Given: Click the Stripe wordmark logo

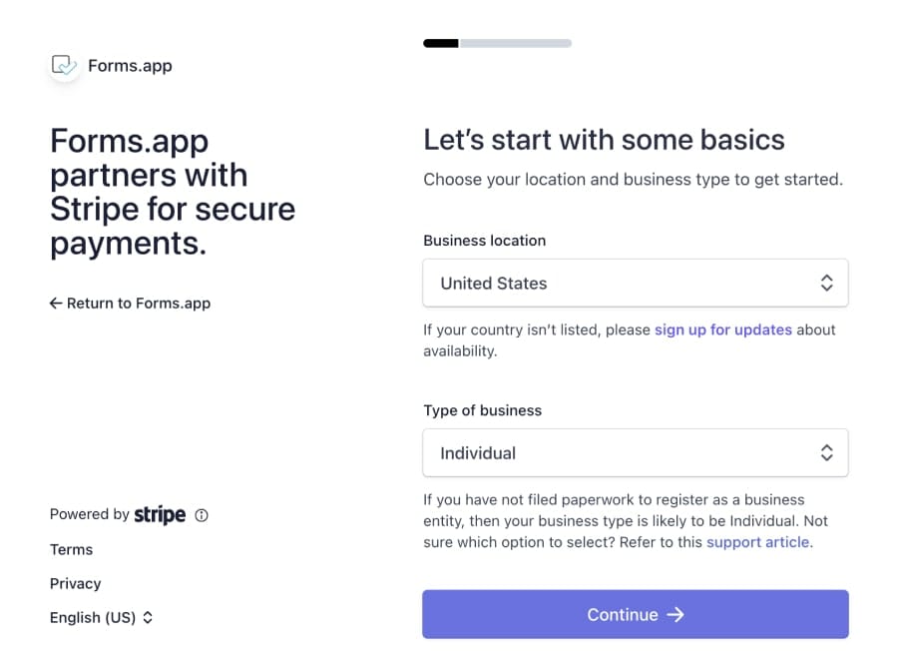Looking at the screenshot, I should coord(160,515).
